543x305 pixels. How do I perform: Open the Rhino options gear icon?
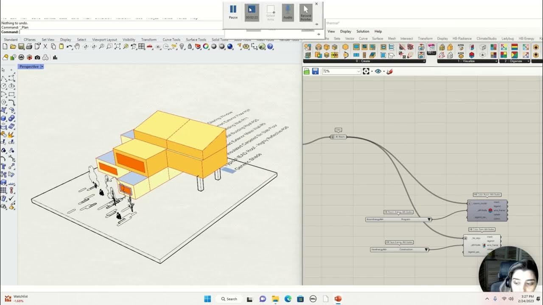click(246, 46)
